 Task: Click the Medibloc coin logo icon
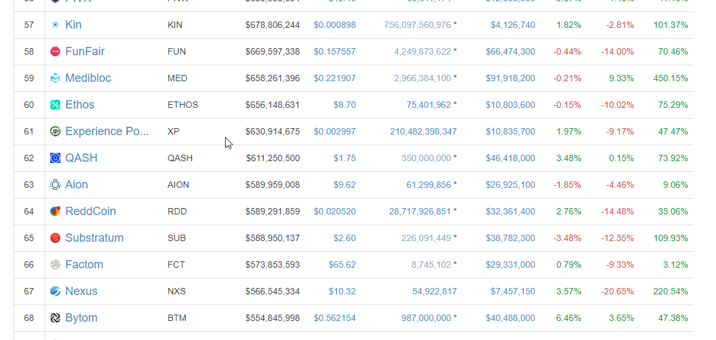coord(55,79)
